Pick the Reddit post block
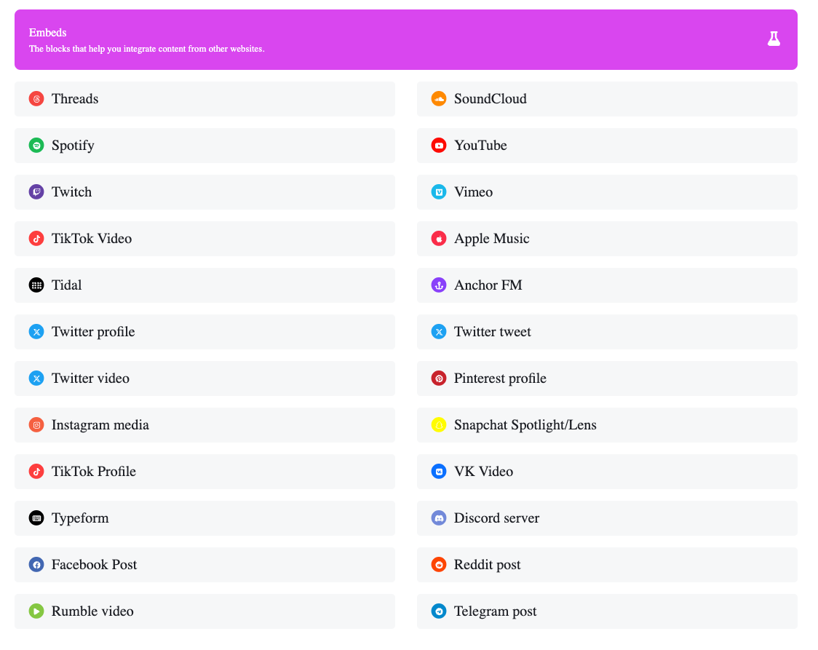 point(607,564)
